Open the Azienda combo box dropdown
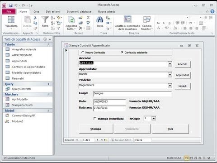The height and width of the screenshot is (163, 217). tap(170, 64)
